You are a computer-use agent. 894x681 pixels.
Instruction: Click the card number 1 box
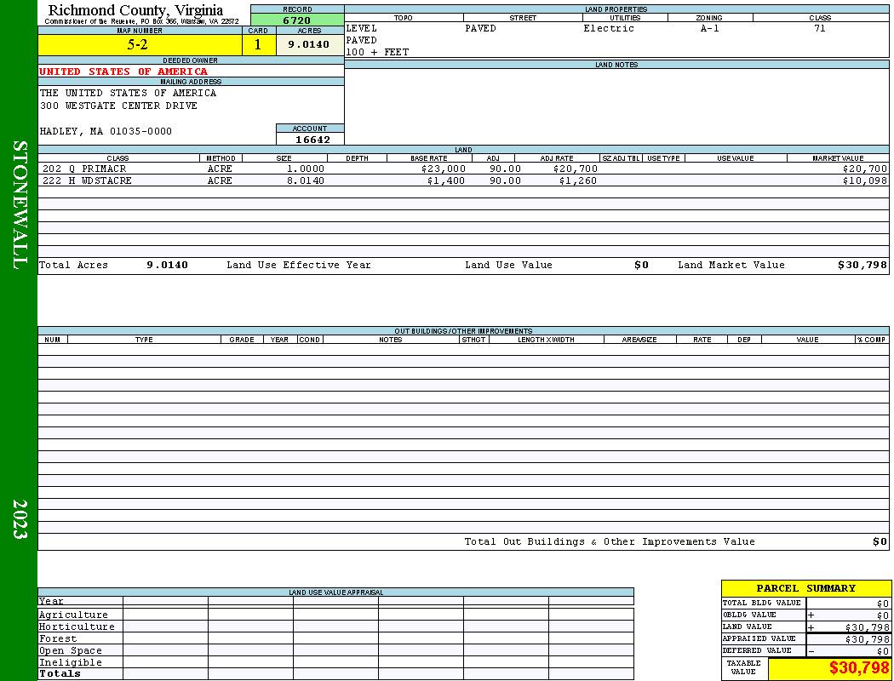[x=258, y=44]
